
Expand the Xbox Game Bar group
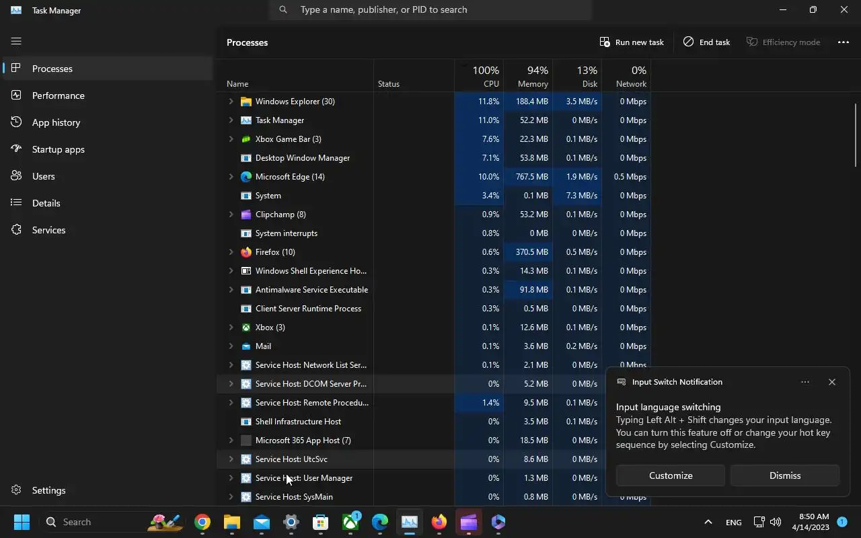click(x=231, y=139)
